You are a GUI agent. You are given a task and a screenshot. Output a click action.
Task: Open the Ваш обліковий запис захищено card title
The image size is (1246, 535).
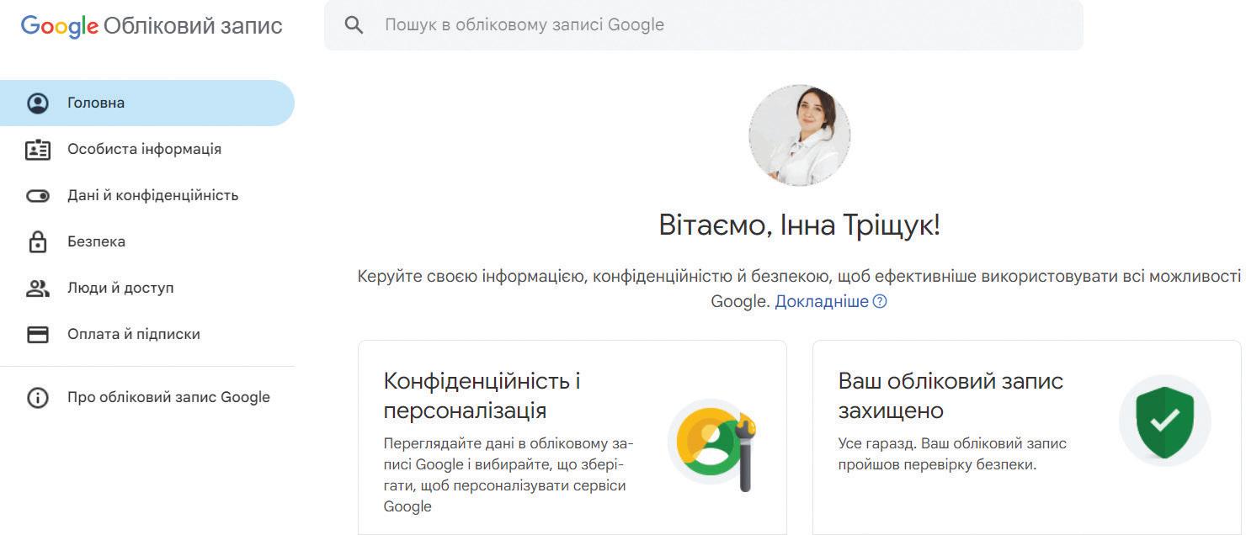click(950, 395)
